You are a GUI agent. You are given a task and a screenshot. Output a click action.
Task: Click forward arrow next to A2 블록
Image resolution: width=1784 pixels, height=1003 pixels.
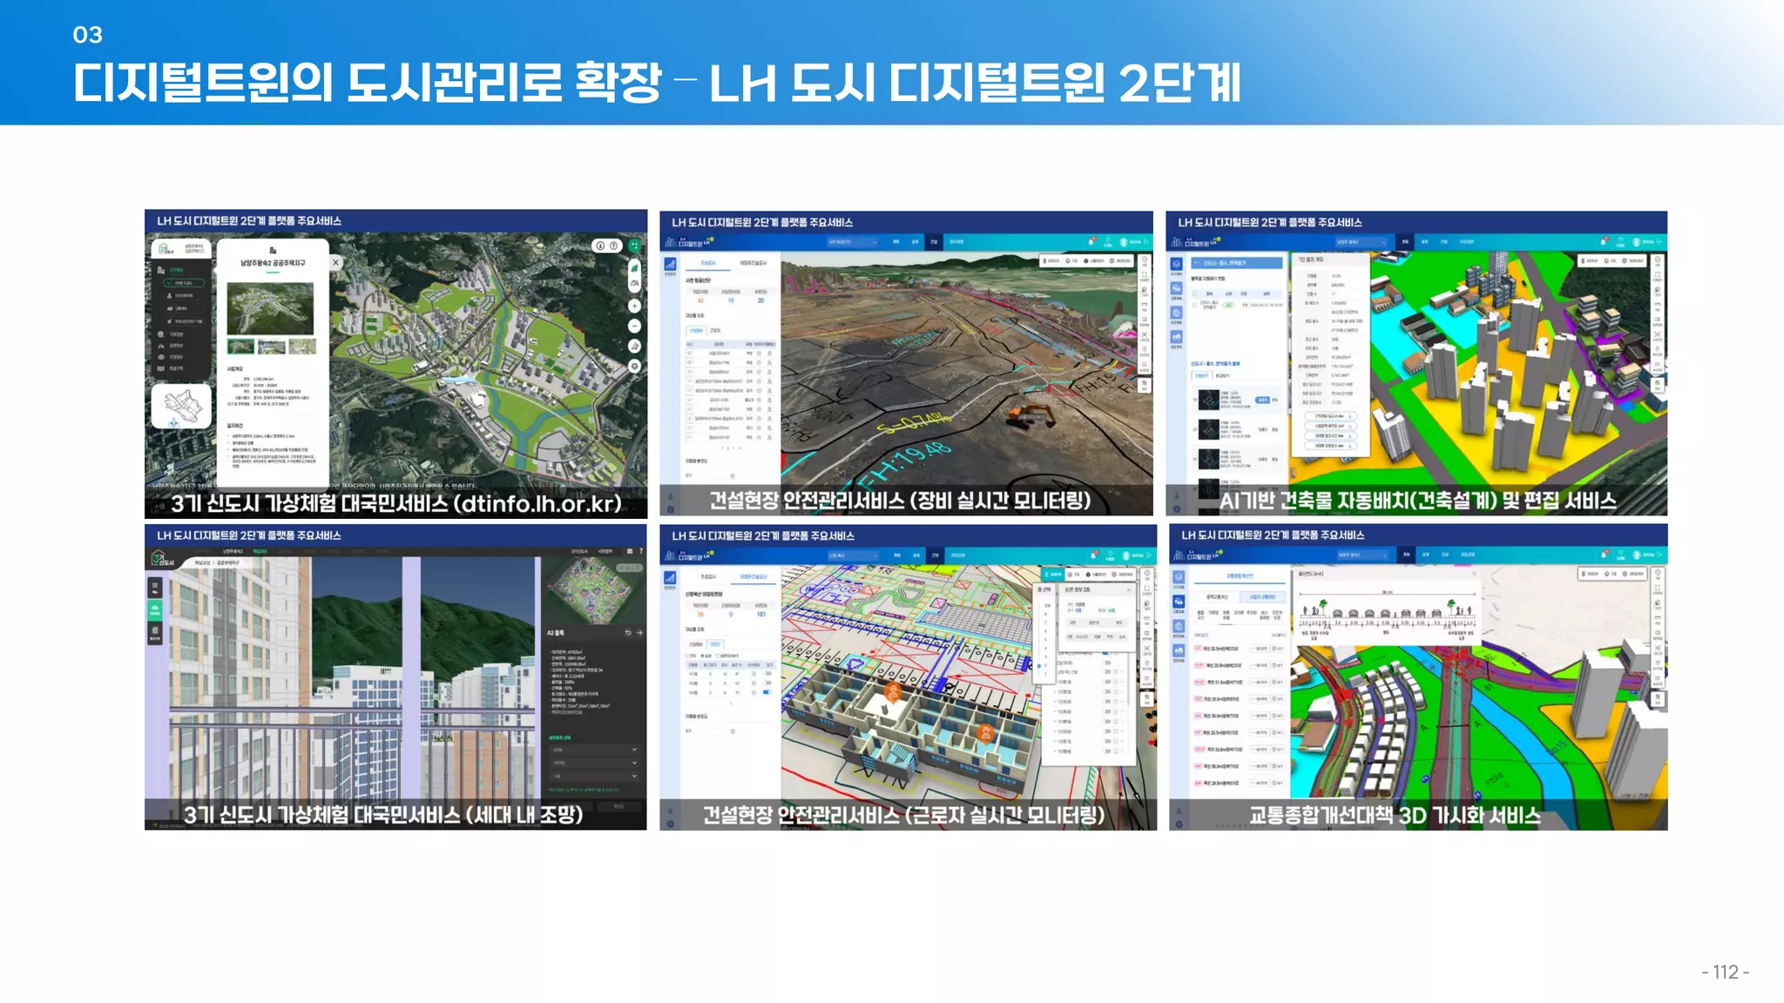point(639,633)
